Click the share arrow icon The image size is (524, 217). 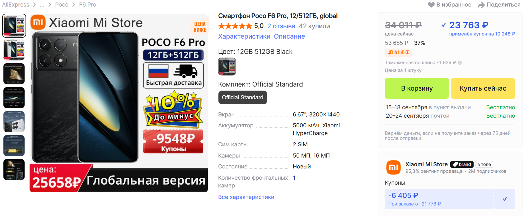click(482, 5)
